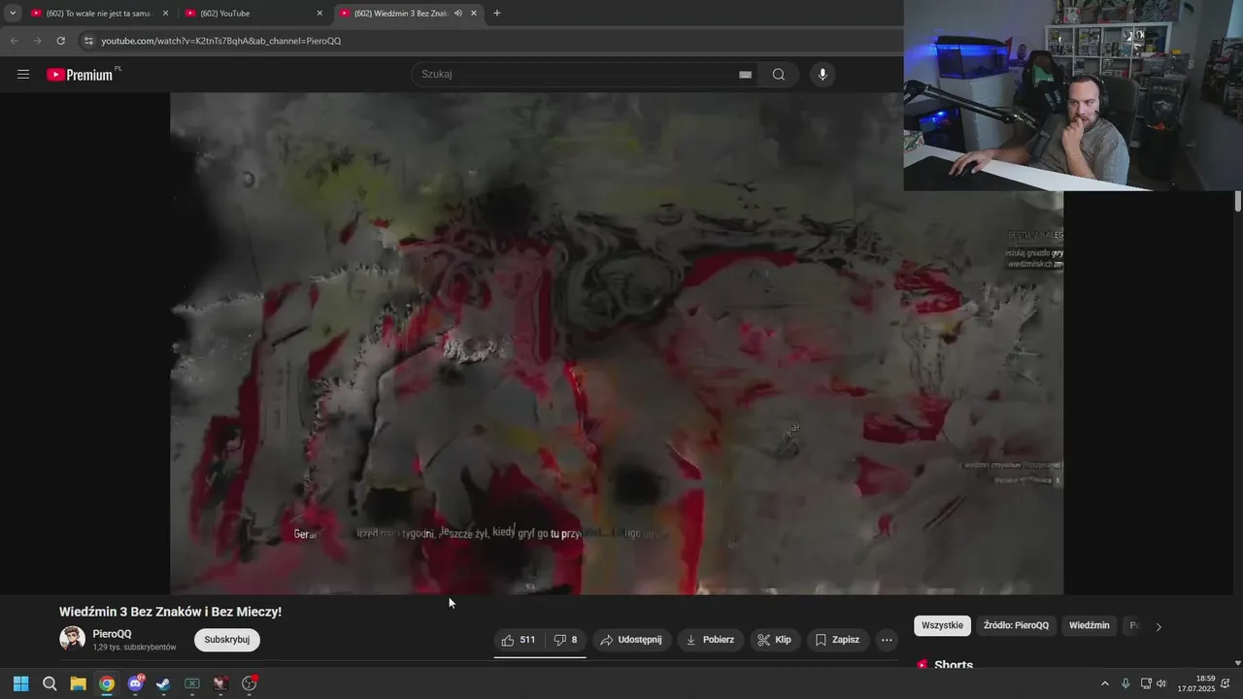This screenshot has height=699, width=1243.
Task: Open the notifications bell in tray
Action: tap(1226, 683)
